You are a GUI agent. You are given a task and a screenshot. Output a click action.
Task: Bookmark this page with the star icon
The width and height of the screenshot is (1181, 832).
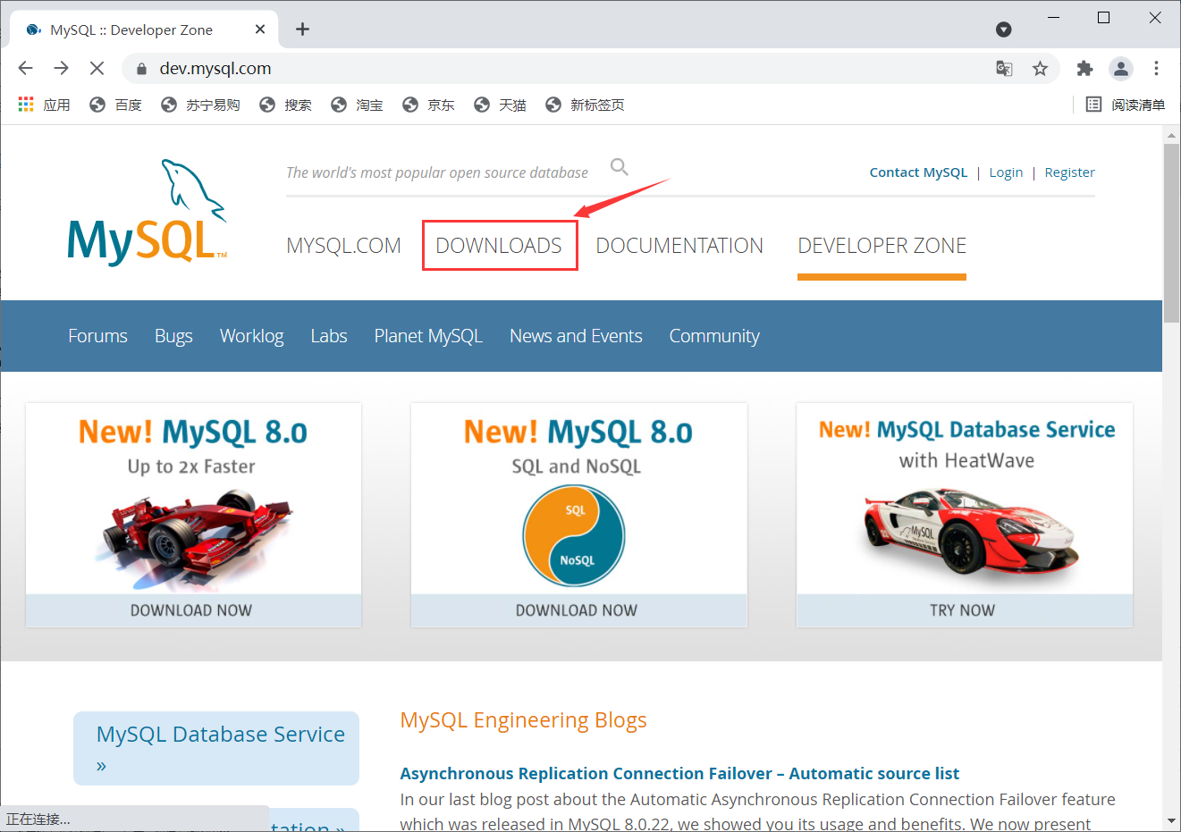tap(1040, 69)
